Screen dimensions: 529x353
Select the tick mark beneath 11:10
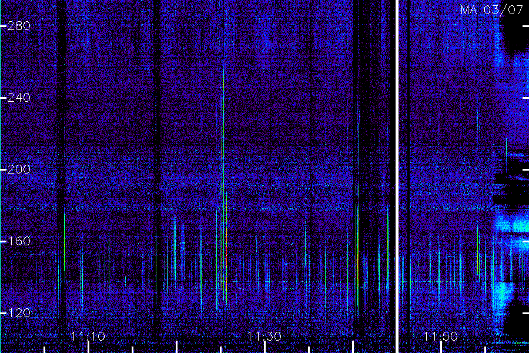88,347
